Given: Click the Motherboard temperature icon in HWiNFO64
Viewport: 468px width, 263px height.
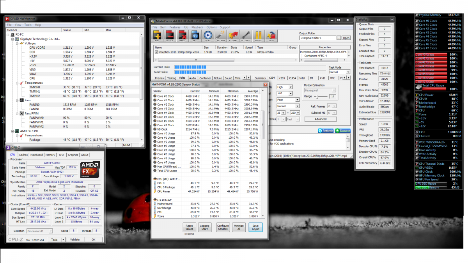Looking at the screenshot, I should click(x=155, y=204).
